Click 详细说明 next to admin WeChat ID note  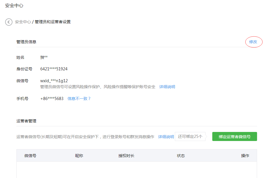click(x=167, y=87)
